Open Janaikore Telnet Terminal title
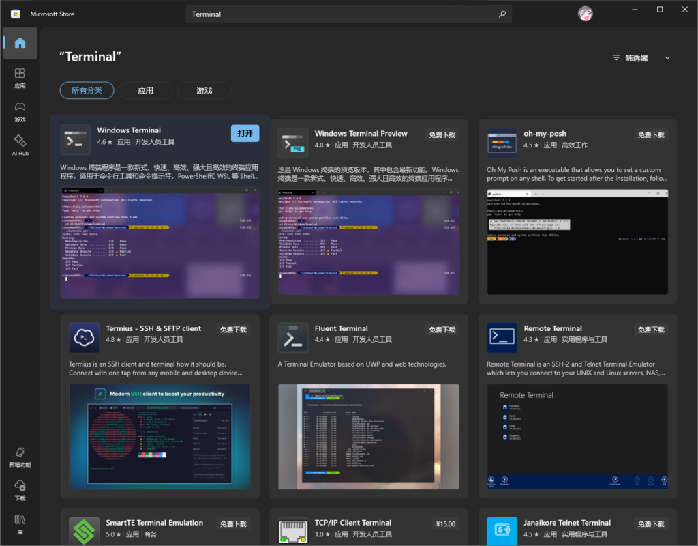The width and height of the screenshot is (698, 546). 567,522
